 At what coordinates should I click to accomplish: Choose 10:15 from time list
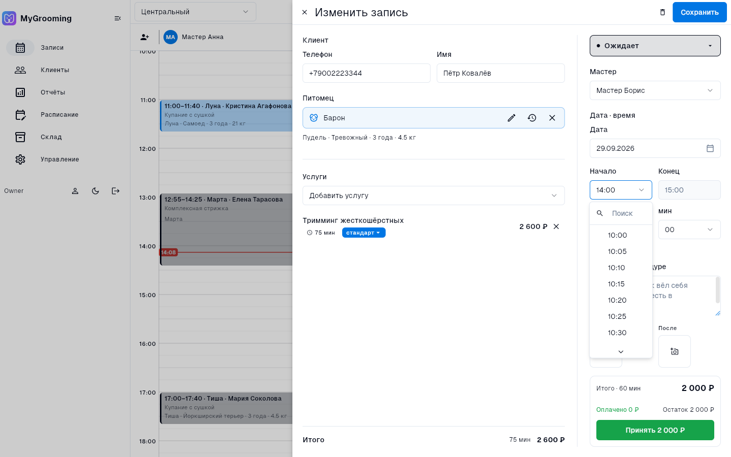coord(621,284)
